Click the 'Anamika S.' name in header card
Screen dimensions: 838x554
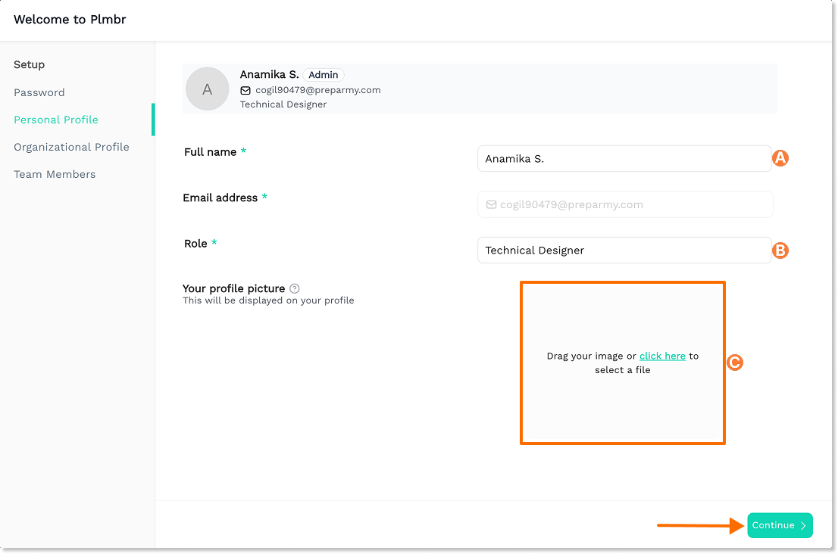coord(270,75)
